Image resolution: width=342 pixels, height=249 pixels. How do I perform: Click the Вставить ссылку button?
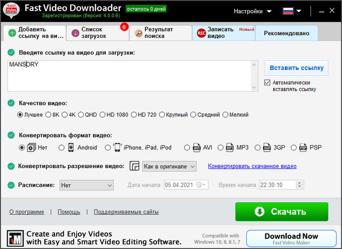296,68
